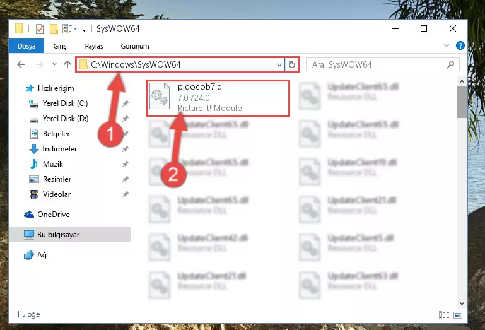Go forward with the right arrow

point(39,64)
